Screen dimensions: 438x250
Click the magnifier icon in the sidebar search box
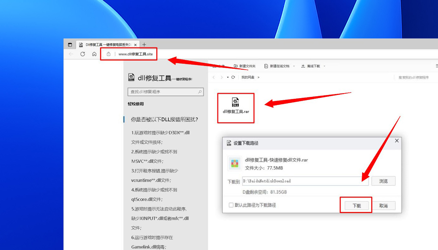pyautogui.click(x=200, y=92)
